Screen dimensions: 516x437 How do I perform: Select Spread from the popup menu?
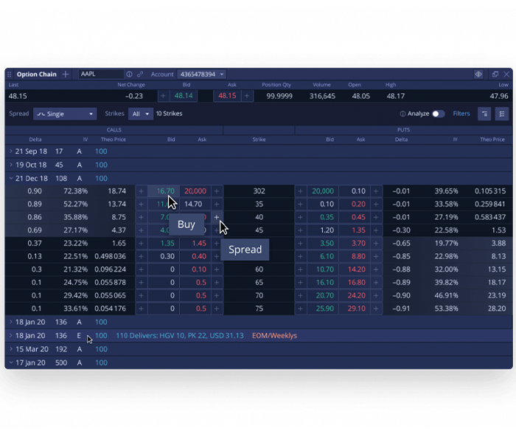245,250
